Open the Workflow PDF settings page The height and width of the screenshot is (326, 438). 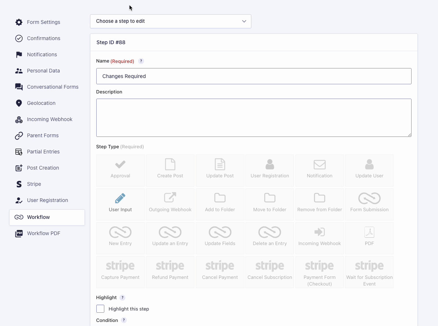pyautogui.click(x=43, y=233)
